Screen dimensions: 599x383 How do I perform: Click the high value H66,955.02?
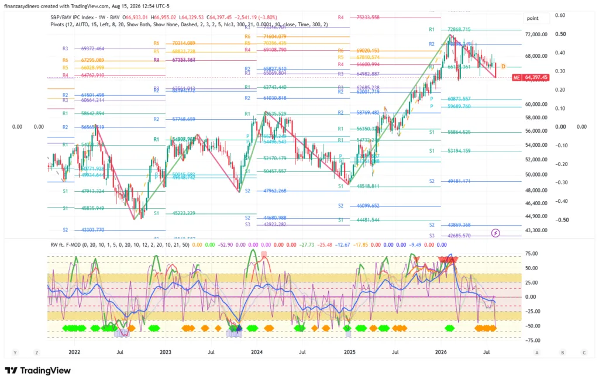tap(164, 17)
